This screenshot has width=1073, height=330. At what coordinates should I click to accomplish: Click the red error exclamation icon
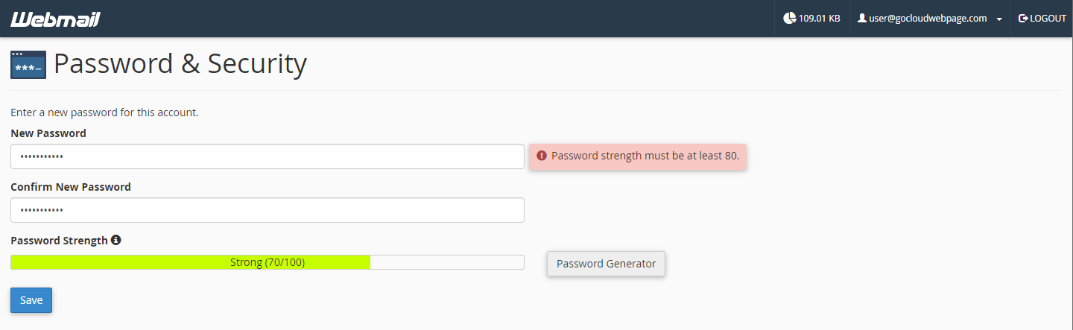[542, 156]
